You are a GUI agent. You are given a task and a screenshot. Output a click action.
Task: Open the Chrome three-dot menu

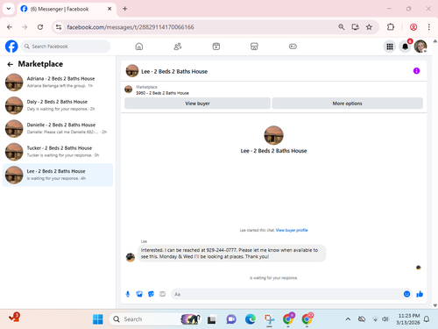(428, 27)
